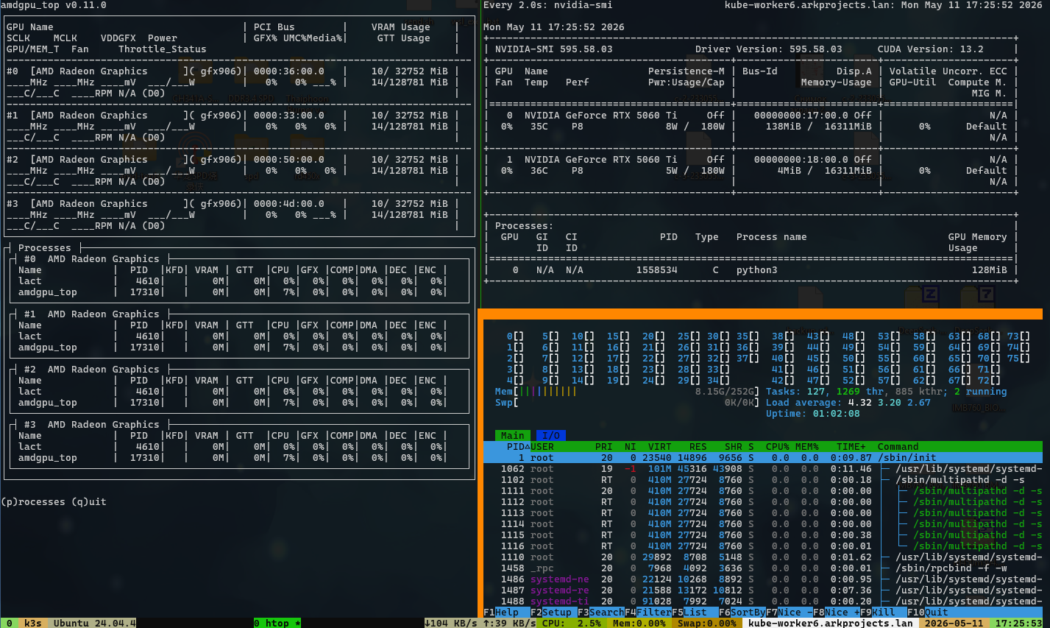Select k3s window in tmux status bar
Viewport: 1050px width, 628px height.
pyautogui.click(x=33, y=623)
